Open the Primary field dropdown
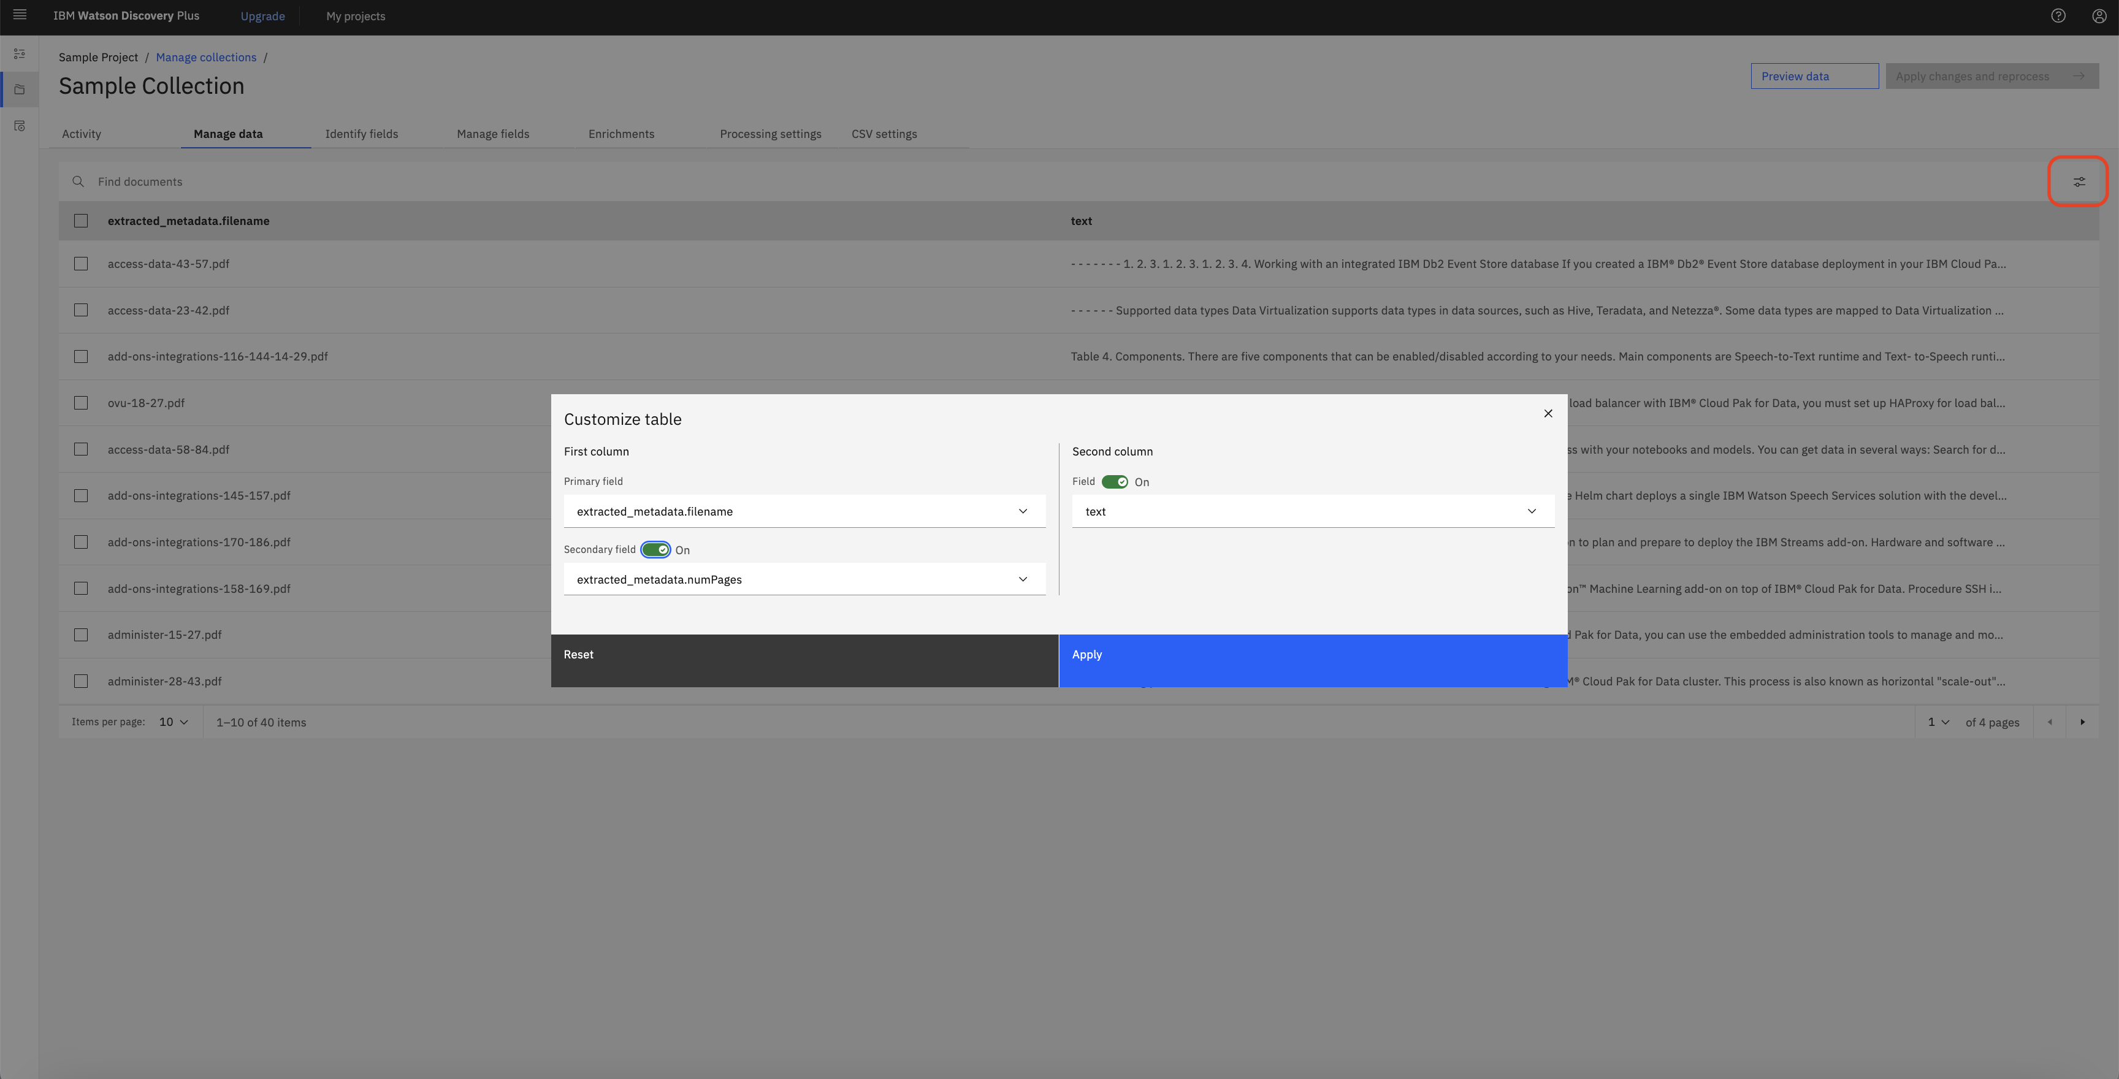2119x1079 pixels. 804,511
